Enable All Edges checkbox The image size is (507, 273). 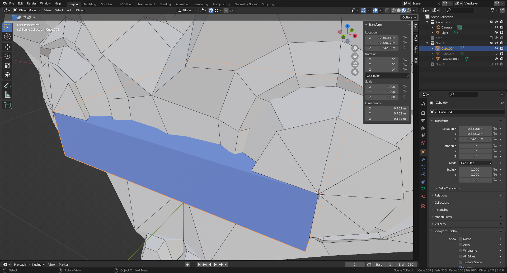coord(461,256)
